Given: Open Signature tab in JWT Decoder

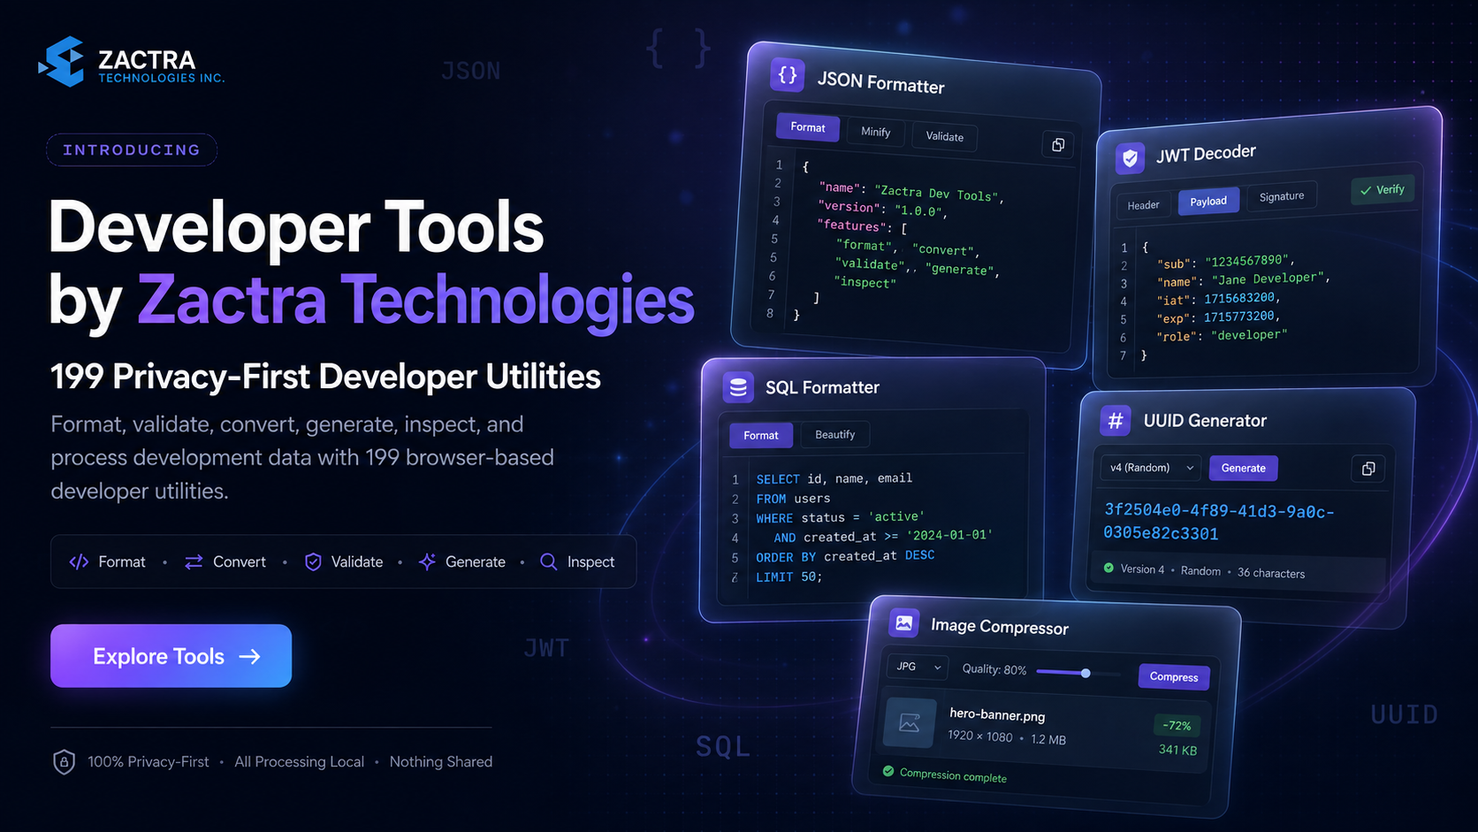Looking at the screenshot, I should coord(1282,196).
